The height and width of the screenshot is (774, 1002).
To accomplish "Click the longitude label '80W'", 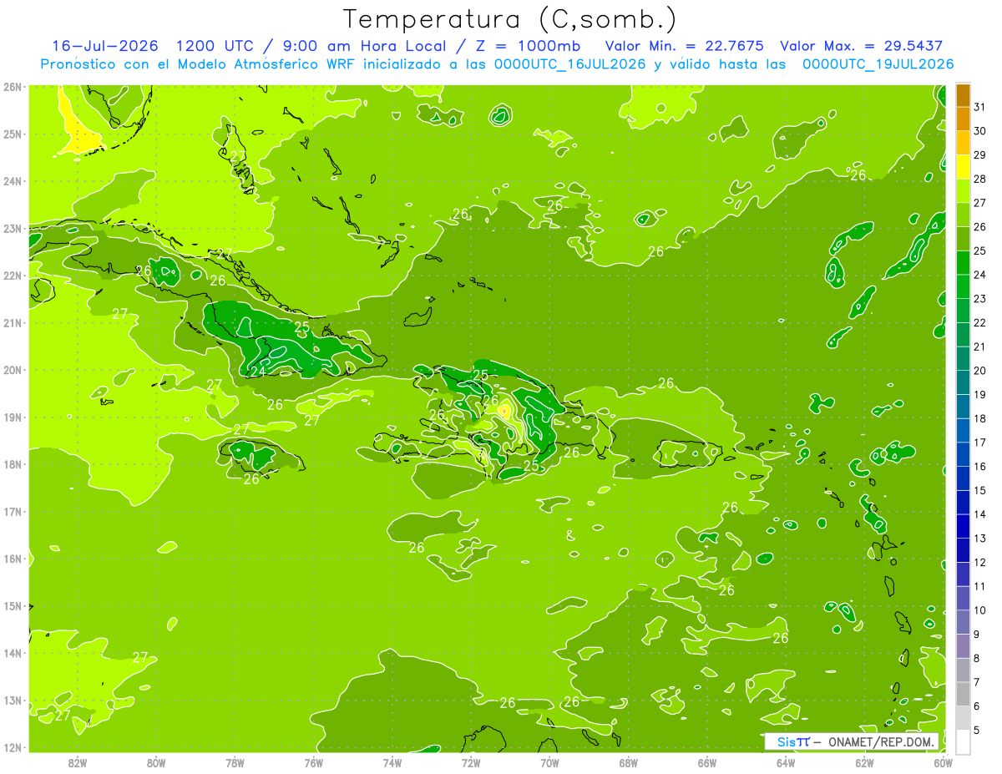I will pos(156,762).
